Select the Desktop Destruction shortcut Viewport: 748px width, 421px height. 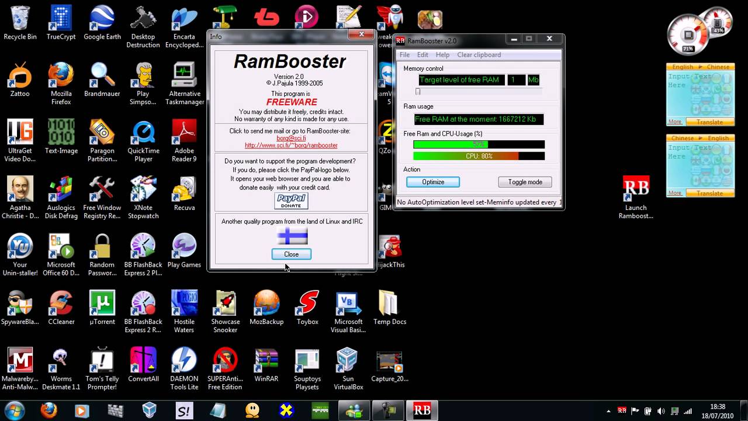coord(143,27)
